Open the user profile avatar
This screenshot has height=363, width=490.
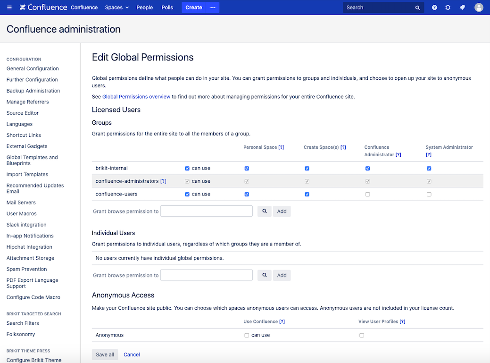[478, 8]
